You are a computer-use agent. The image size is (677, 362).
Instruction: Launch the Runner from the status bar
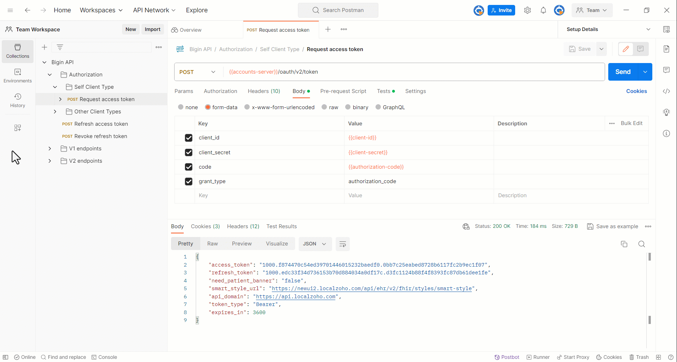(x=538, y=357)
